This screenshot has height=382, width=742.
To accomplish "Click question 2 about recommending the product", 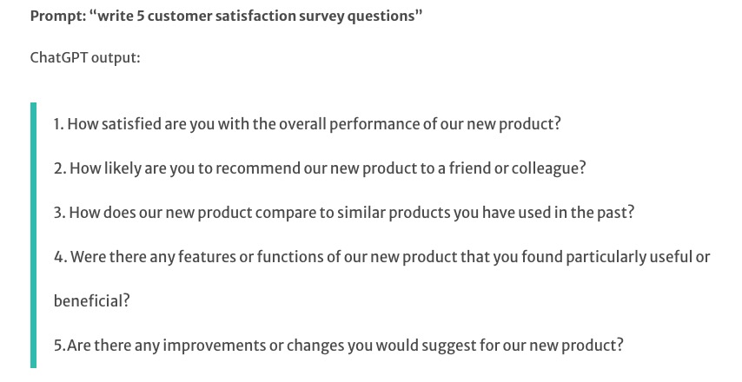I will [x=319, y=168].
